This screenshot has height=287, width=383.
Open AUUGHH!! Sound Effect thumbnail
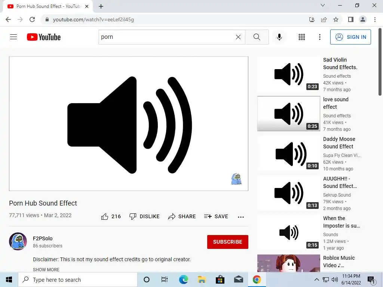point(289,193)
